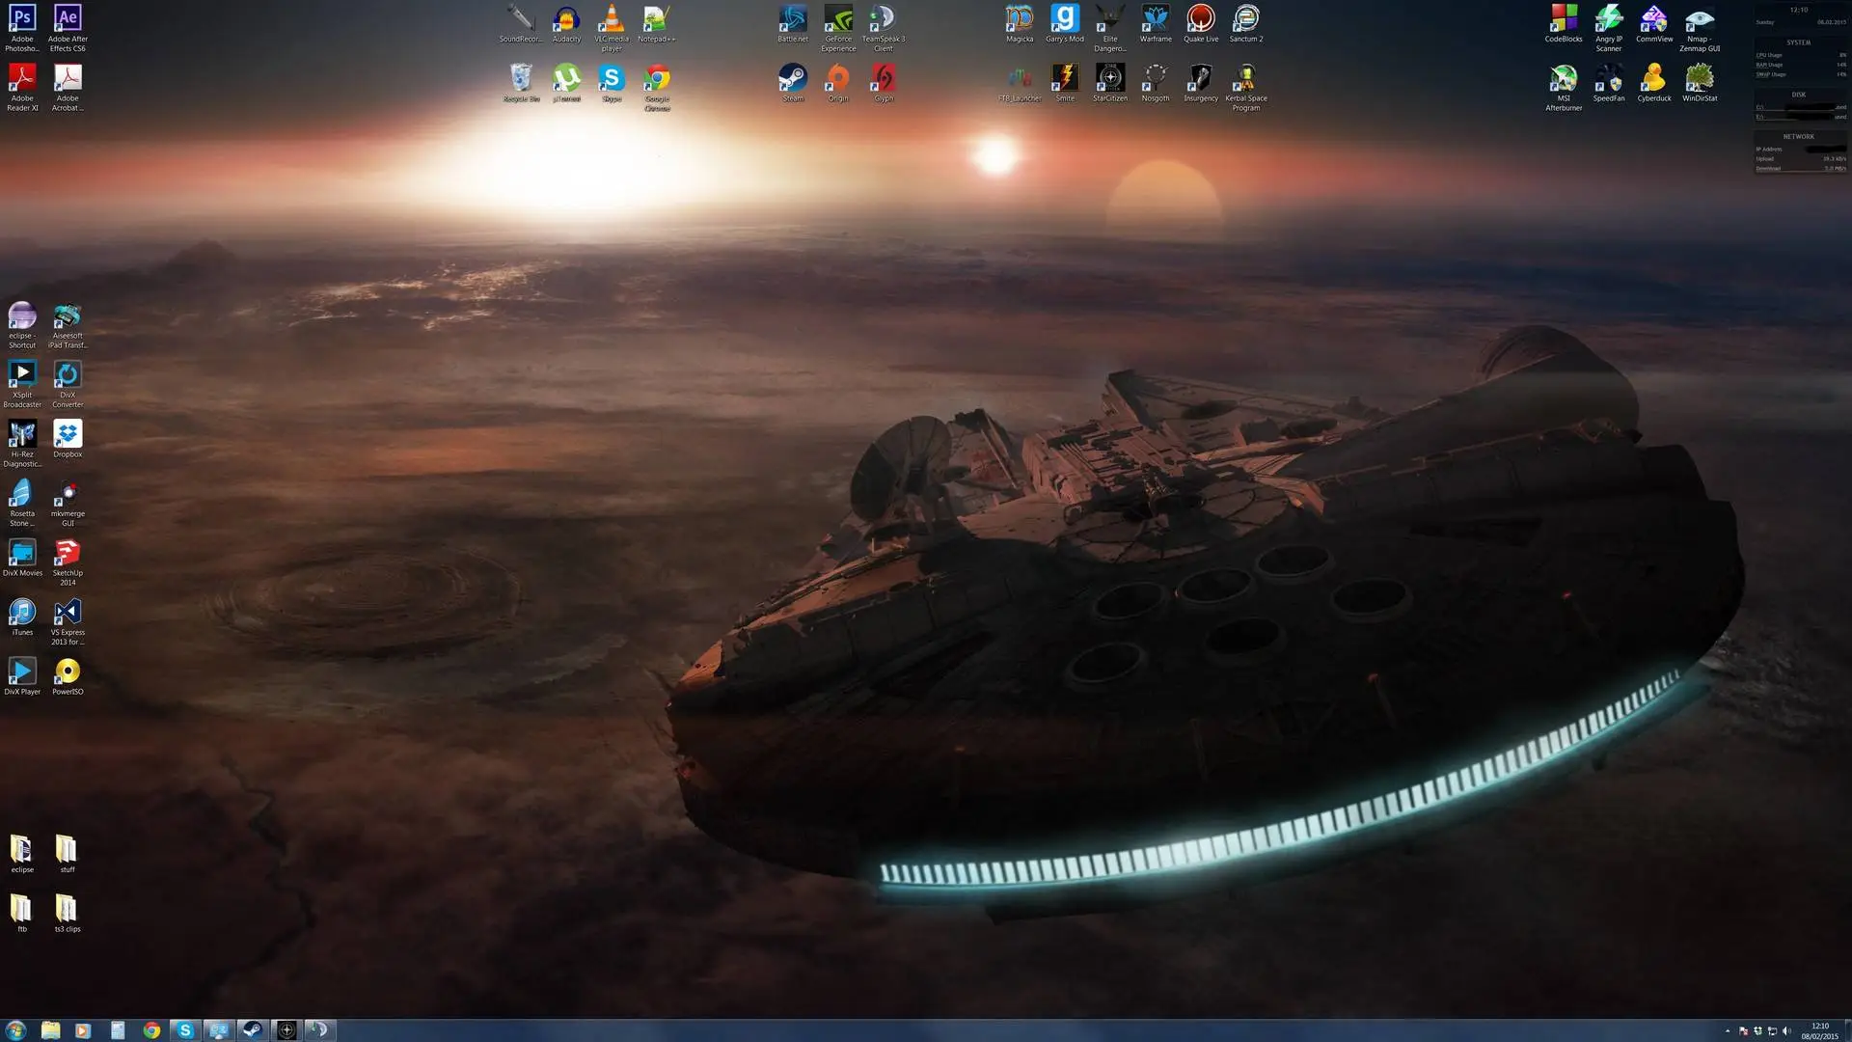Open the Sanctum 2 shortcut
This screenshot has height=1042, width=1852.
pos(1246,24)
